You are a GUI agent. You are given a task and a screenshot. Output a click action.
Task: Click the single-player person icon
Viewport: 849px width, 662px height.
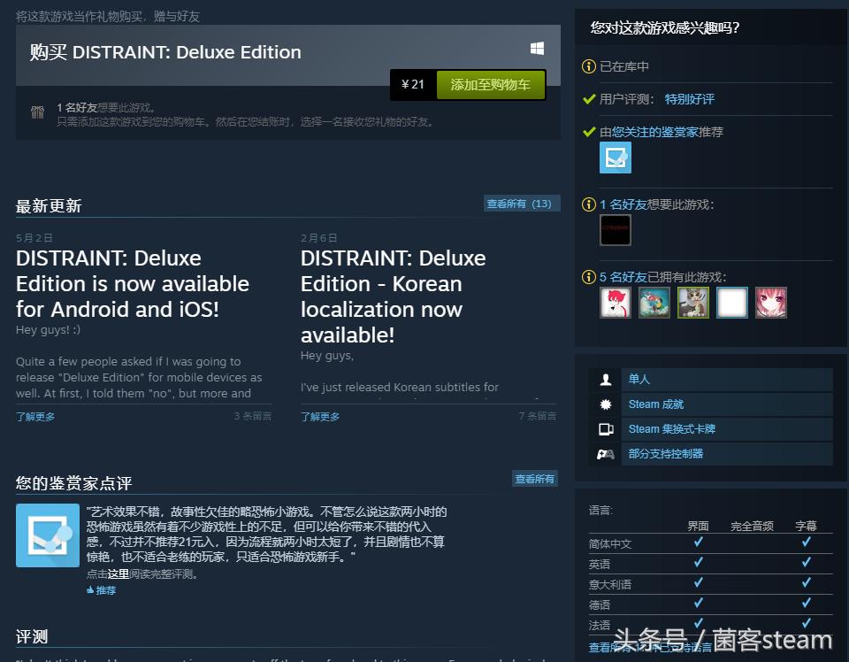[x=605, y=380]
